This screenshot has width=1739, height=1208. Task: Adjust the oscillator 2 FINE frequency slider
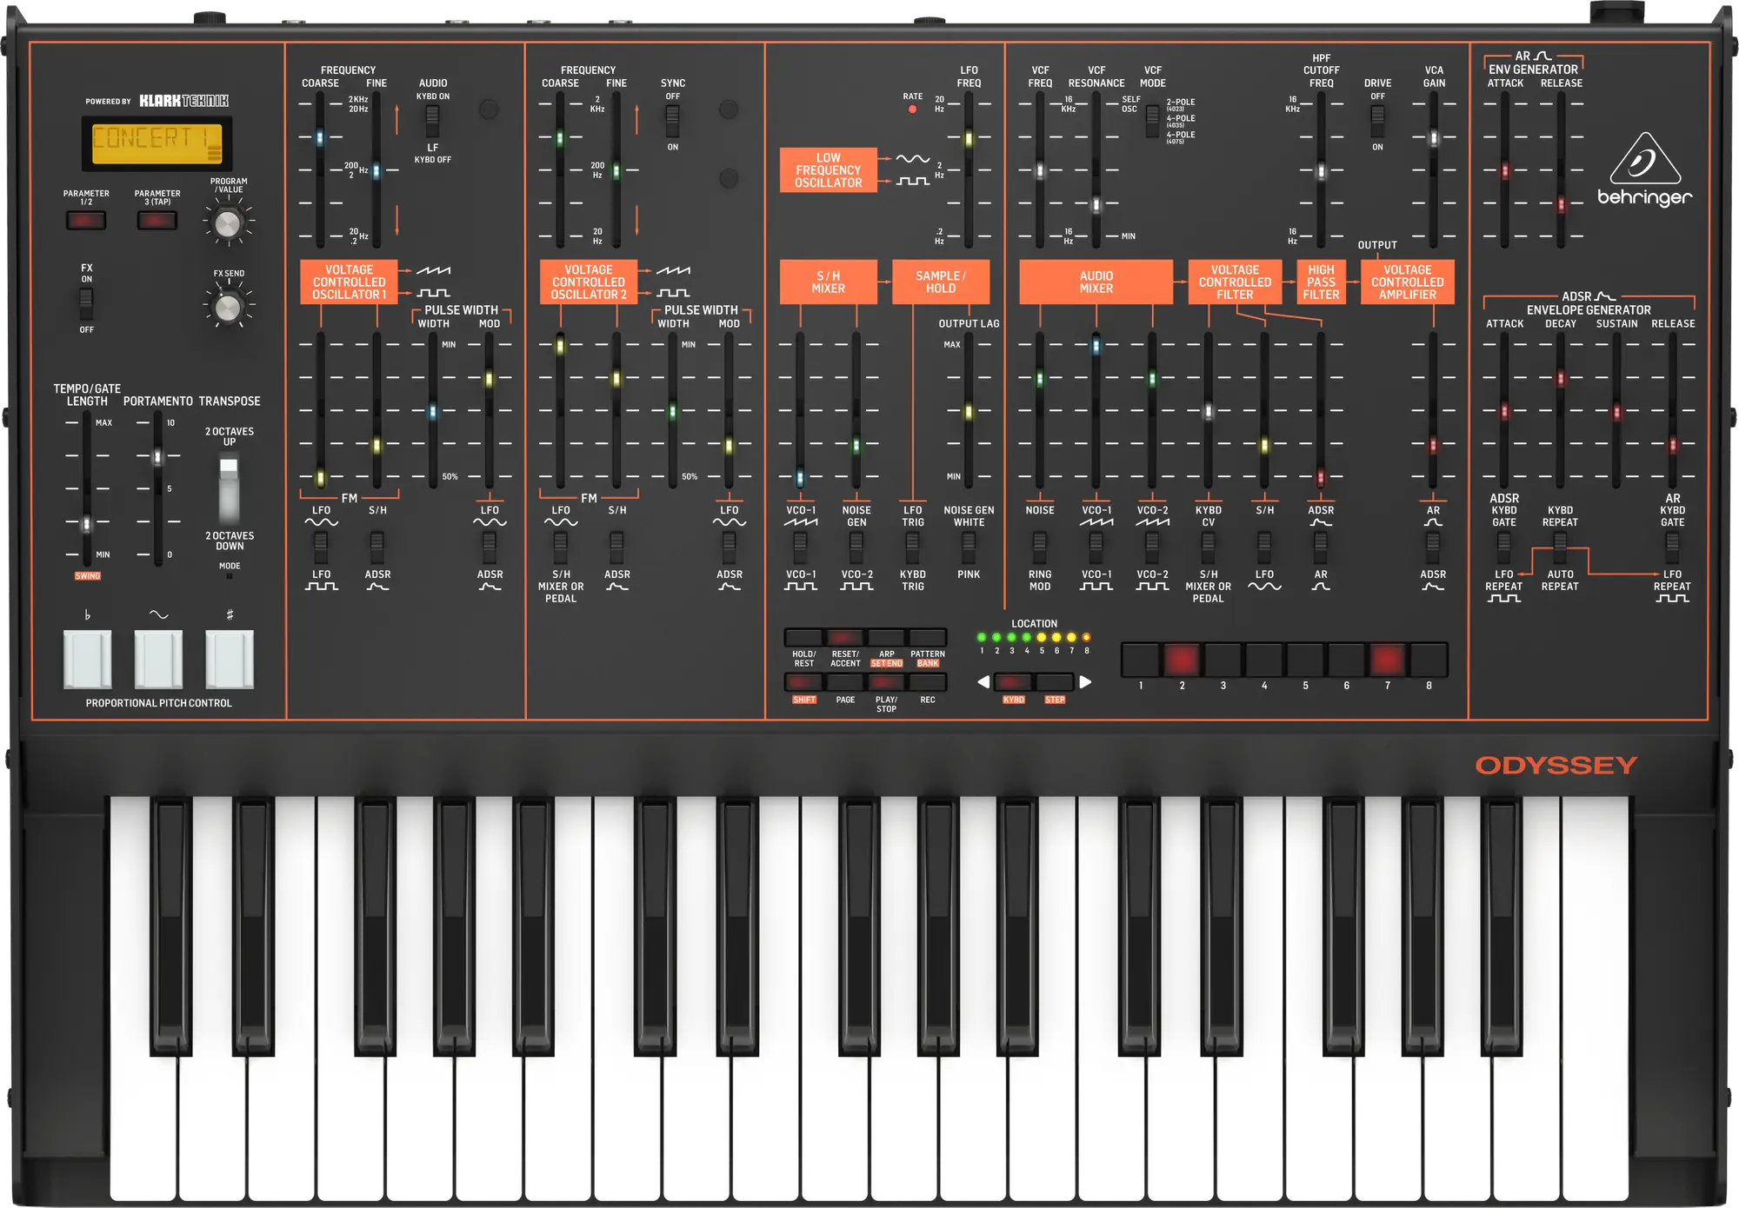coord(616,169)
